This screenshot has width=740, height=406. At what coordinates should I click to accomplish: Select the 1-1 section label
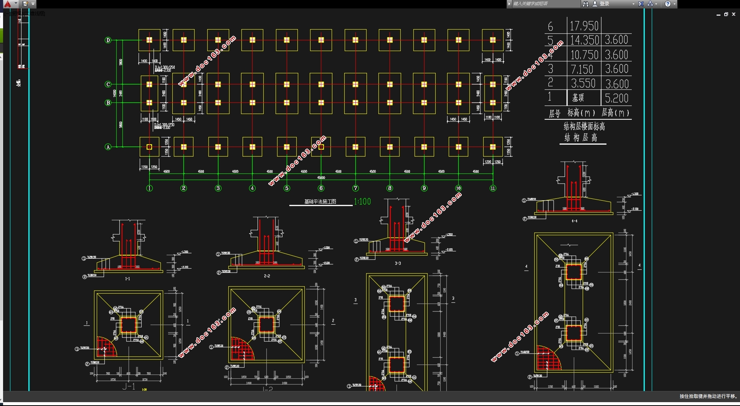[127, 279]
